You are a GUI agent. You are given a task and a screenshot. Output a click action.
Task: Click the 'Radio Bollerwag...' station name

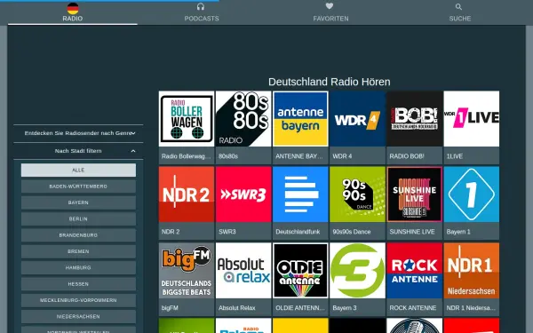186,156
